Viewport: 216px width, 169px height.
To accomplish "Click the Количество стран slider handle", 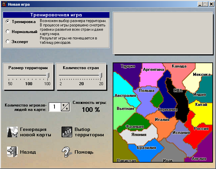I will (101, 76).
